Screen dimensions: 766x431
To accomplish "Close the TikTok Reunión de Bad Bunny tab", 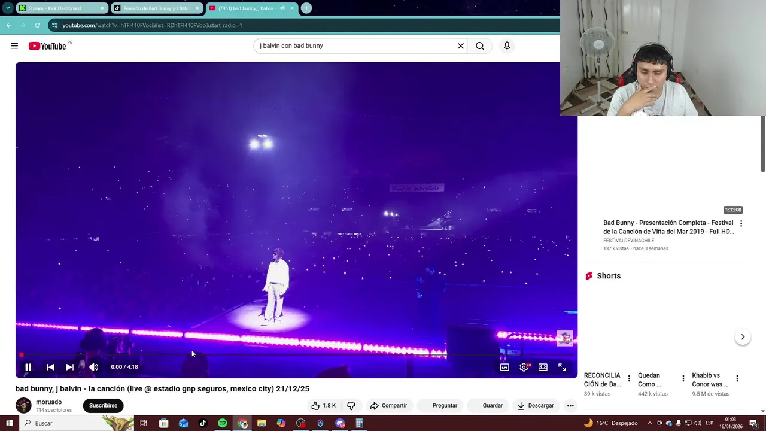I will coord(197,8).
